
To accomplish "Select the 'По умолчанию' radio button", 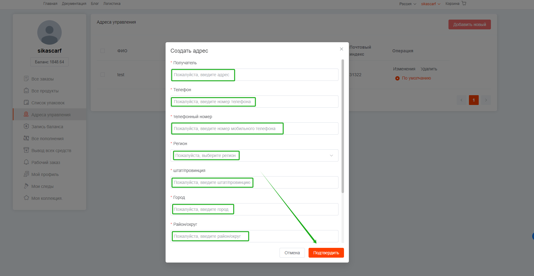I will [x=397, y=78].
